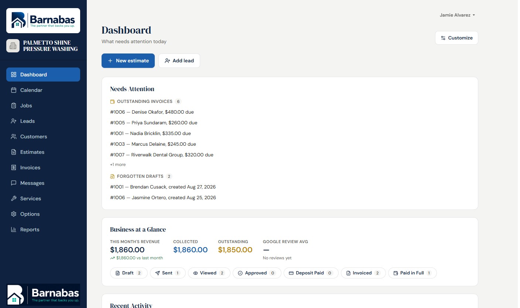Go to the Calendar page
The image size is (520, 308).
coord(43,90)
